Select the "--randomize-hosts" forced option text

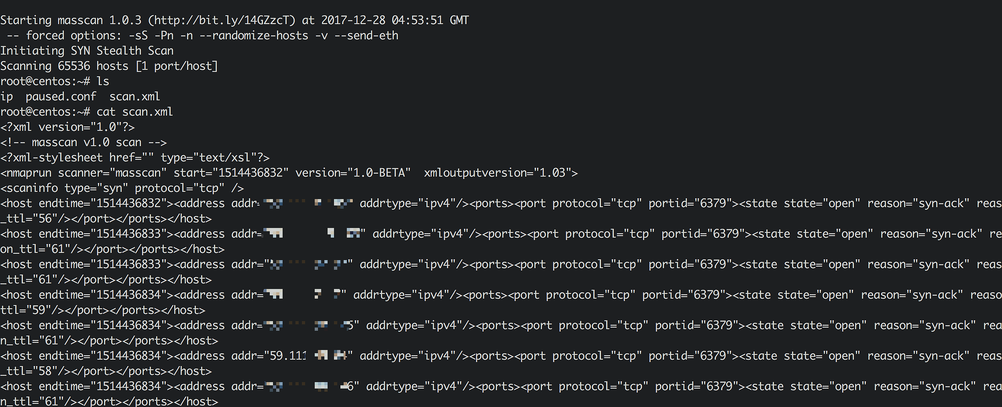[254, 36]
